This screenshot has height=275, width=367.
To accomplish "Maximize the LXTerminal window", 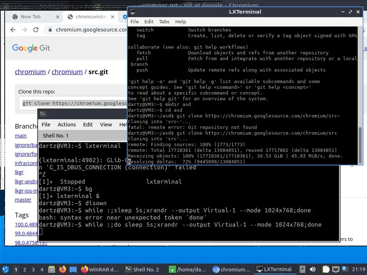I will point(351,12).
